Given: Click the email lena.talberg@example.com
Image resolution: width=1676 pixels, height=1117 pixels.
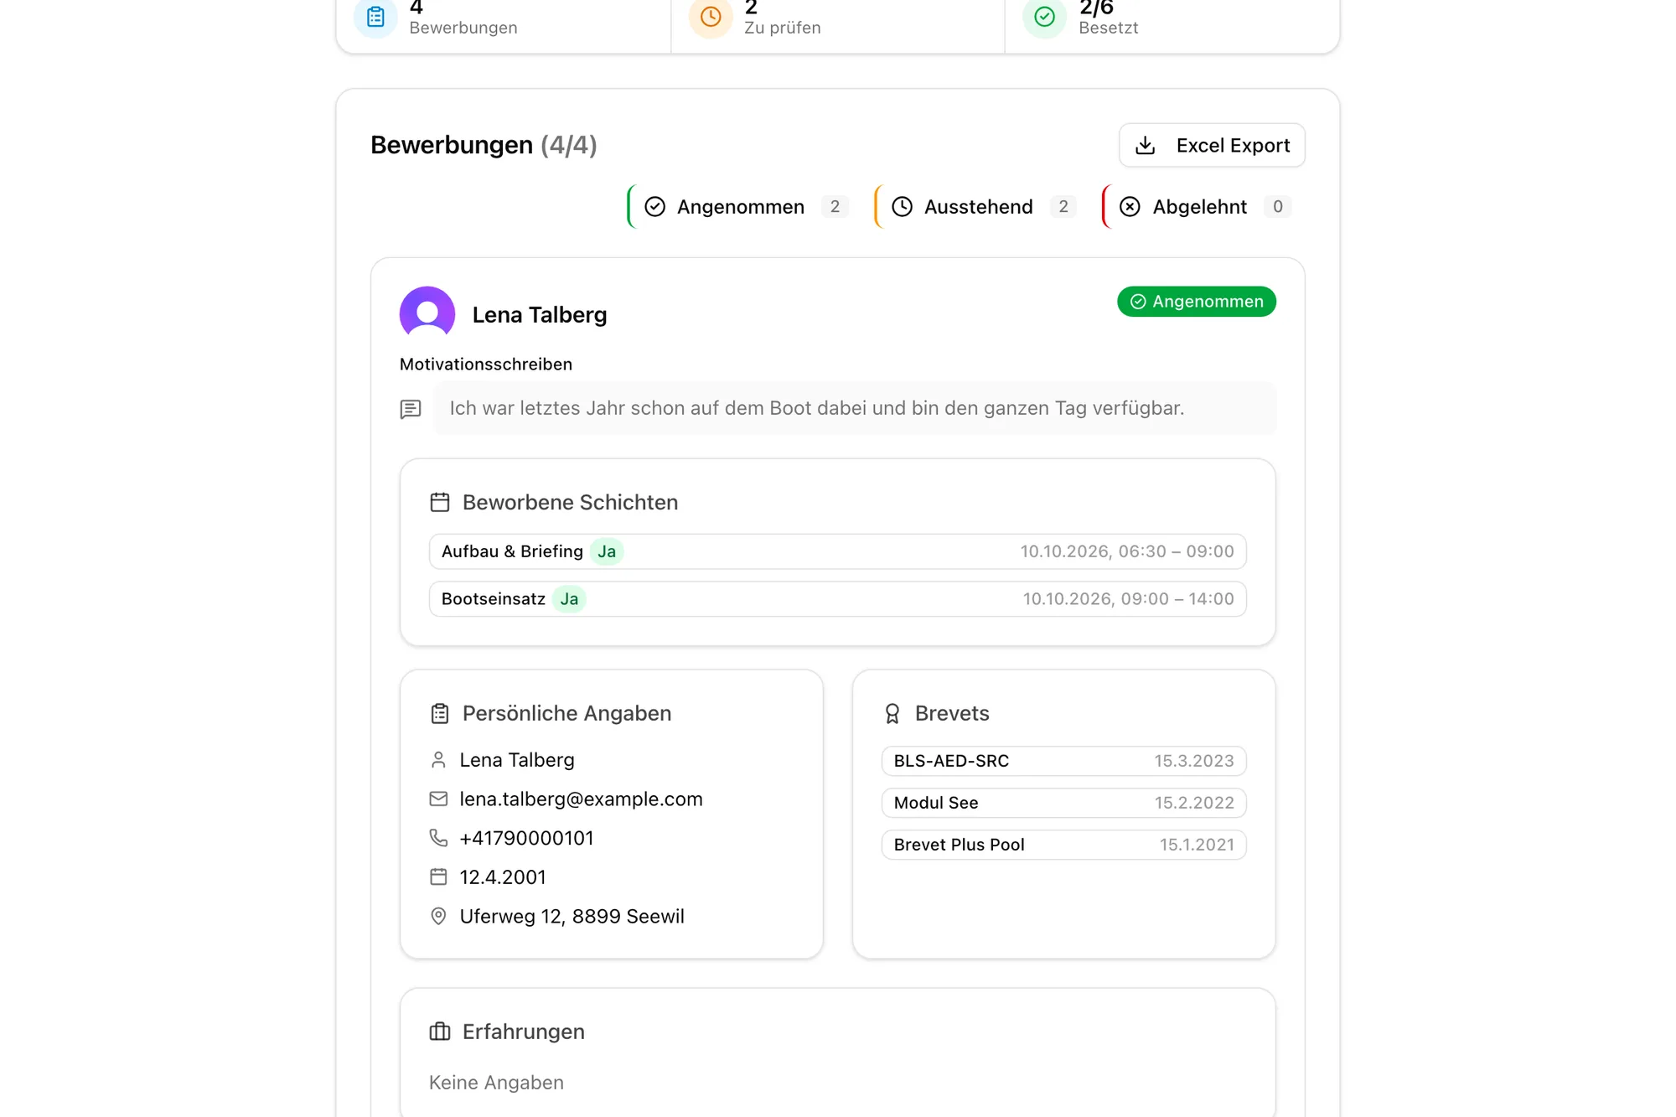Looking at the screenshot, I should pyautogui.click(x=581, y=799).
